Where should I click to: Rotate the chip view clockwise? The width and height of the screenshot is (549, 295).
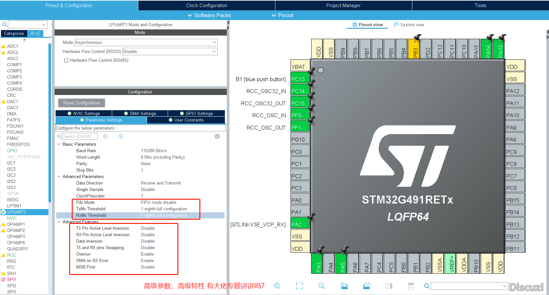tap(344, 286)
